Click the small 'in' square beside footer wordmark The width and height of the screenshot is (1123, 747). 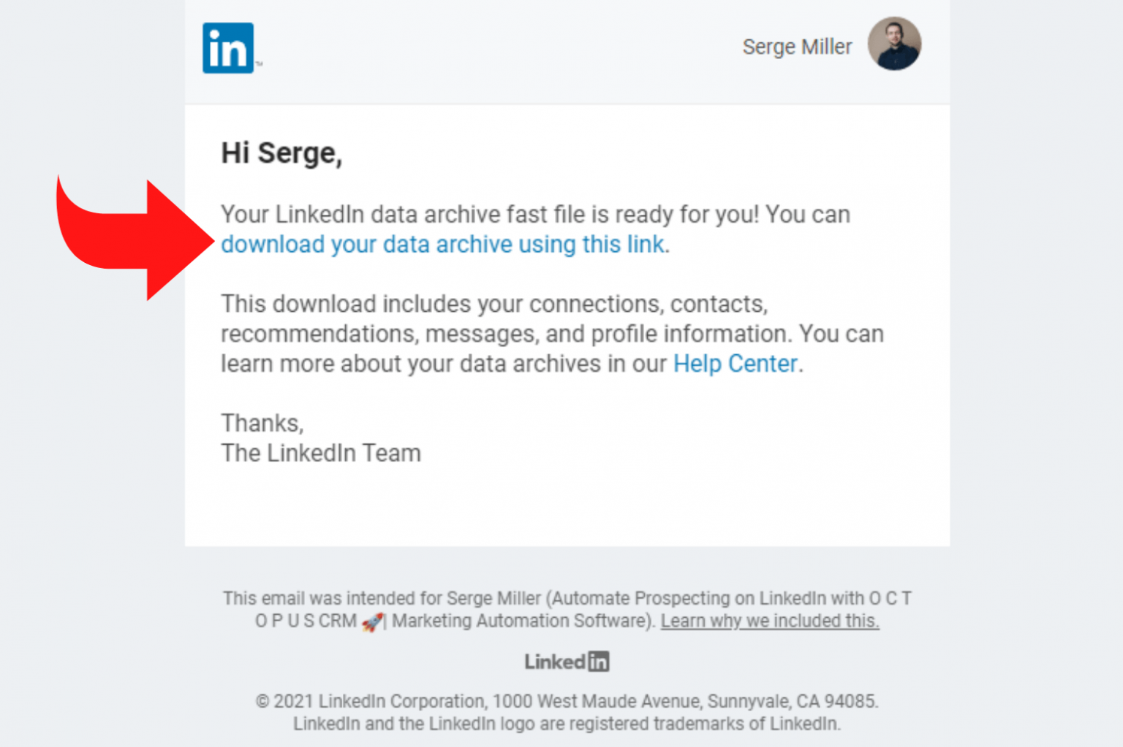(598, 662)
